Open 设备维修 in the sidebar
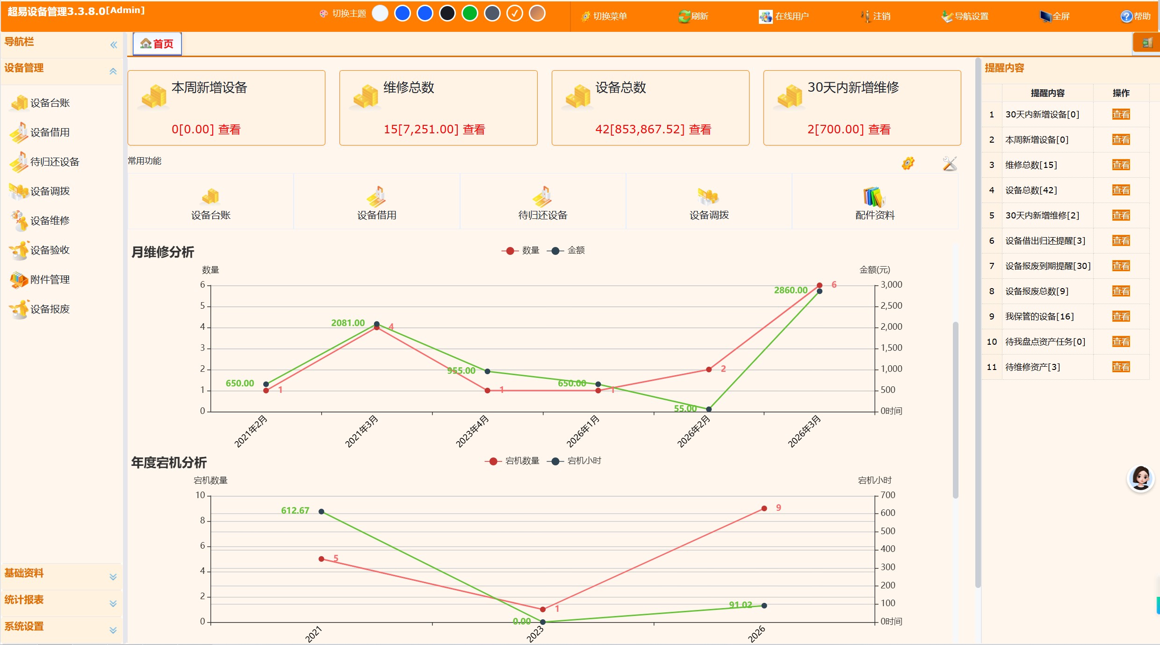This screenshot has width=1160, height=645. 50,220
